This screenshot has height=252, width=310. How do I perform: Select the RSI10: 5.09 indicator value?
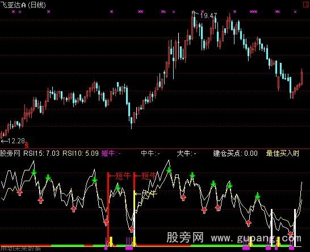tap(81, 153)
